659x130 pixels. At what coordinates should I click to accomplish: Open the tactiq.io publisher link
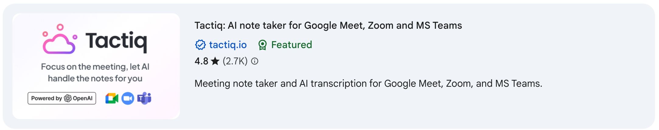pos(228,45)
